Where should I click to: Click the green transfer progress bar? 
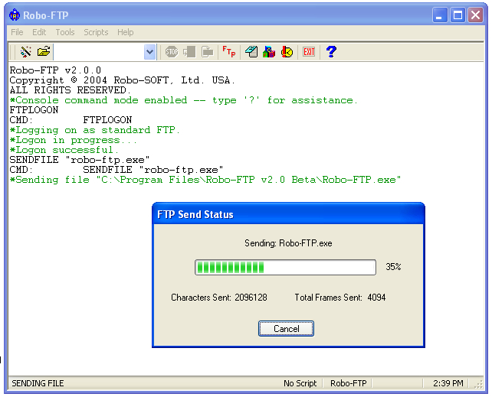click(x=285, y=267)
